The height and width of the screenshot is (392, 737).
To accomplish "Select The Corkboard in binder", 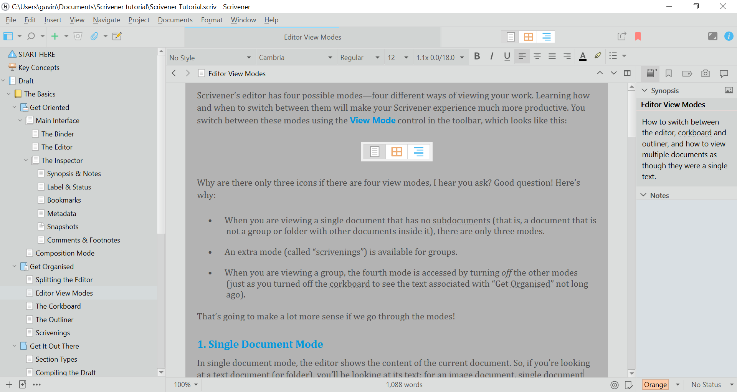I will click(58, 306).
